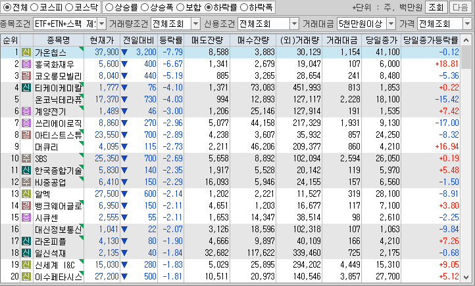Select the 상승률 sort radio button
Image resolution: width=475 pixels, height=286 pixels.
pos(109,7)
